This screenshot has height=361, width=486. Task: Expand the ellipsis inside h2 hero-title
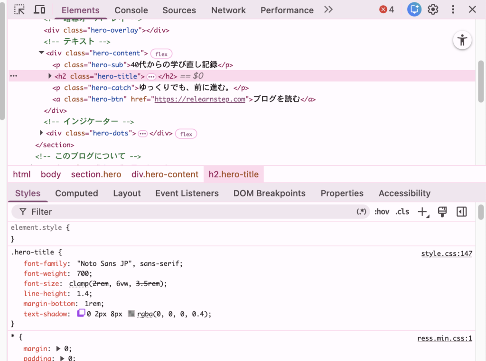click(x=151, y=77)
